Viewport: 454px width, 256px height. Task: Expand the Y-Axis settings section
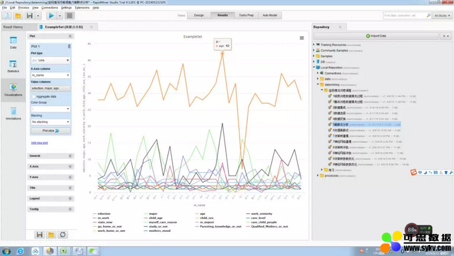coord(51,177)
